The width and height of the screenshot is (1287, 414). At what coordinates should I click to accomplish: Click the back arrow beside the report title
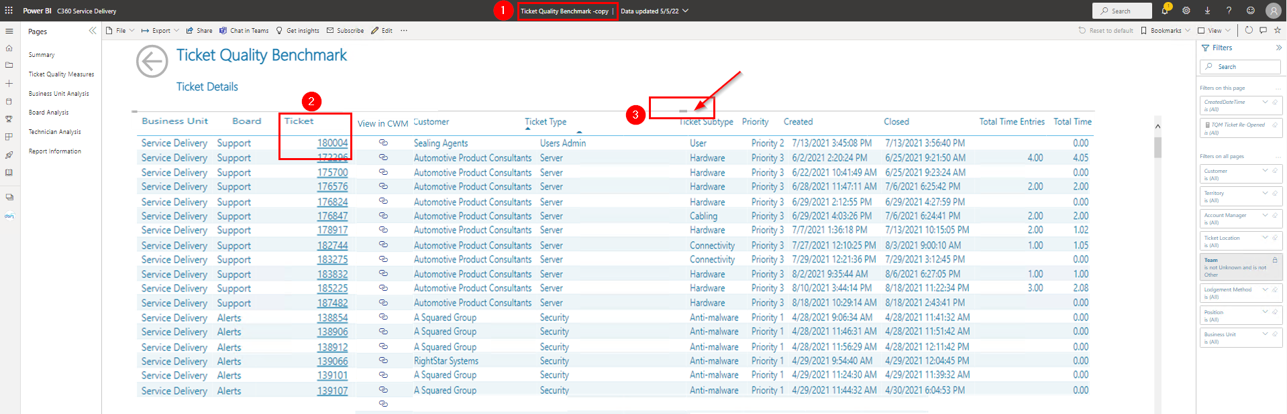(152, 62)
